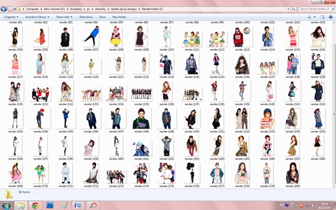Select the render (176) thumbnail with balloons
Viewport: 336px width, 210px height.
pyautogui.click(x=192, y=172)
